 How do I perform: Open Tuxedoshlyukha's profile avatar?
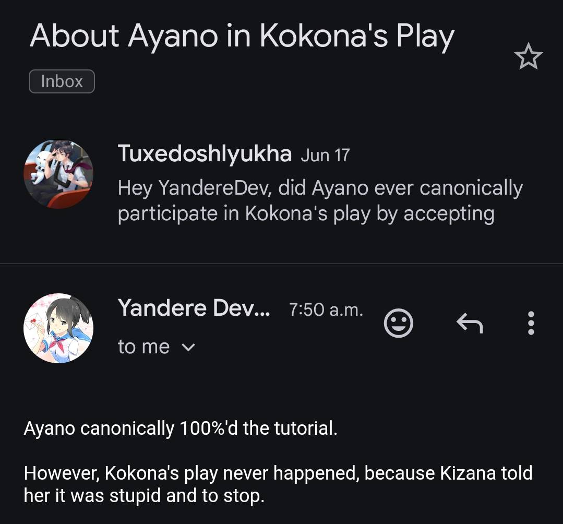click(58, 174)
